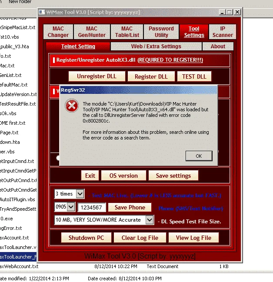The image size is (273, 282).
Task: Select 'eSnipeMacList.txt' in the Explorer file list
Action: point(18,27)
